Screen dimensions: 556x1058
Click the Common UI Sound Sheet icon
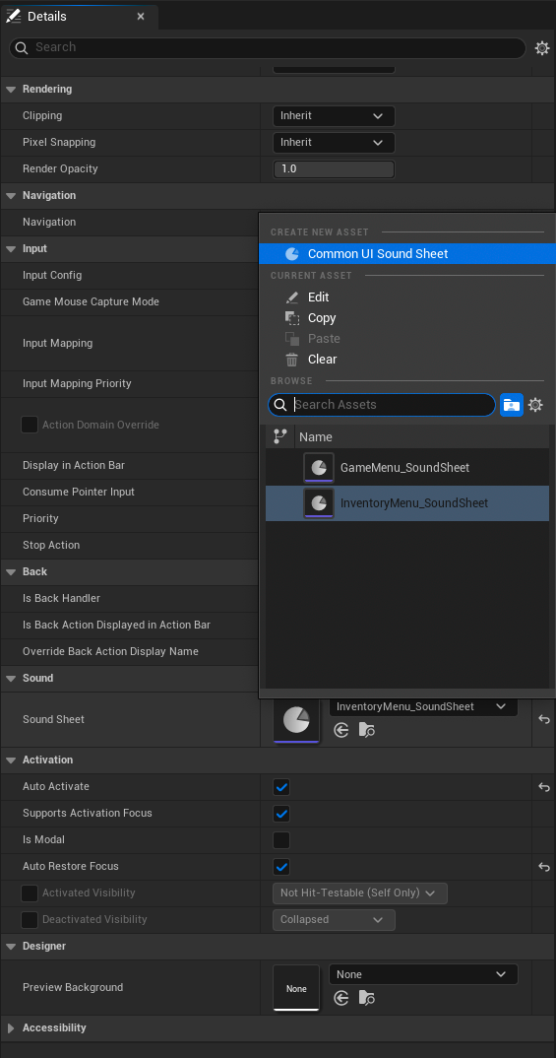click(x=292, y=254)
